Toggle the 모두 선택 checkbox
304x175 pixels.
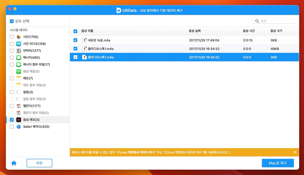12,21
